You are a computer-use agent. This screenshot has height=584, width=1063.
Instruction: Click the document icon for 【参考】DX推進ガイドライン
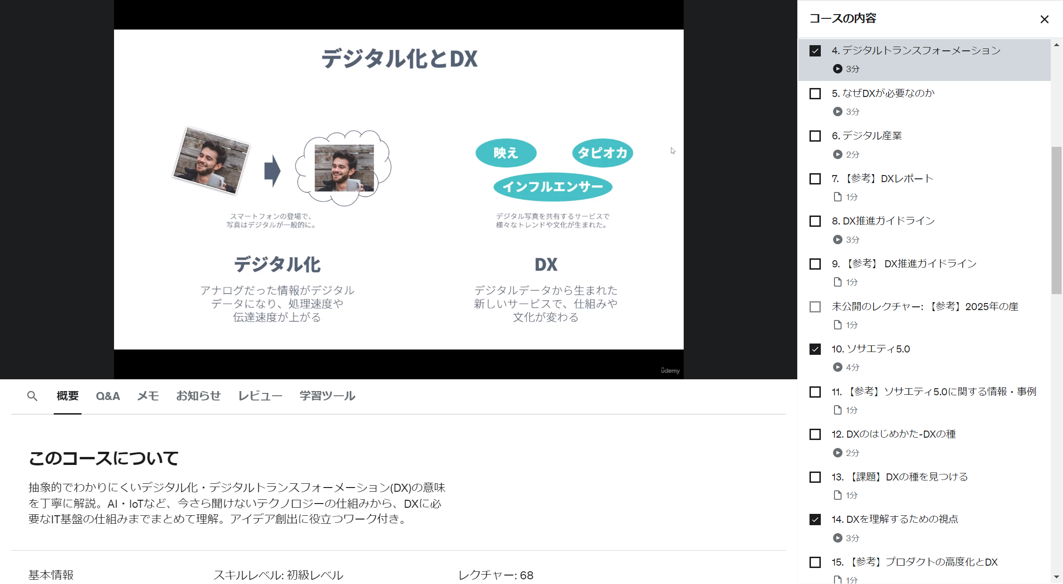point(838,282)
